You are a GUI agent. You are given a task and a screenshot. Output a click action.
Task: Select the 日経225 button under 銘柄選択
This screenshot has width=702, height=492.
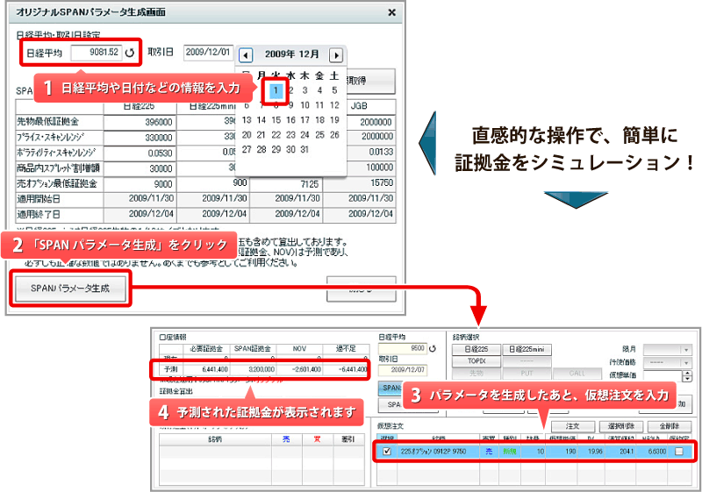476,349
